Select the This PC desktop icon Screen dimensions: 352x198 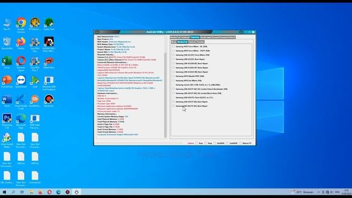coord(7,24)
